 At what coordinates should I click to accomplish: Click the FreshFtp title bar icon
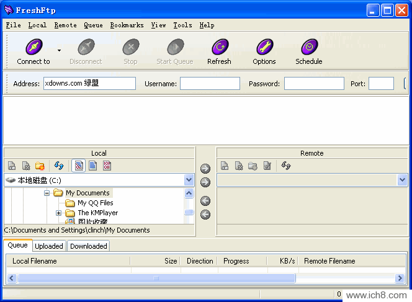coord(9,10)
